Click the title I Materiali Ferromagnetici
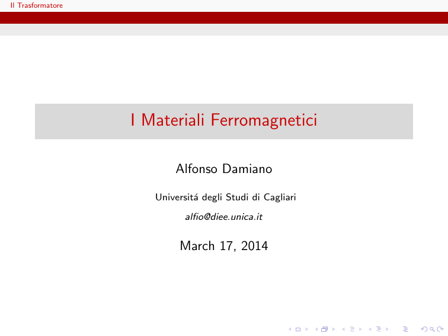This screenshot has width=448, height=336. click(x=224, y=120)
